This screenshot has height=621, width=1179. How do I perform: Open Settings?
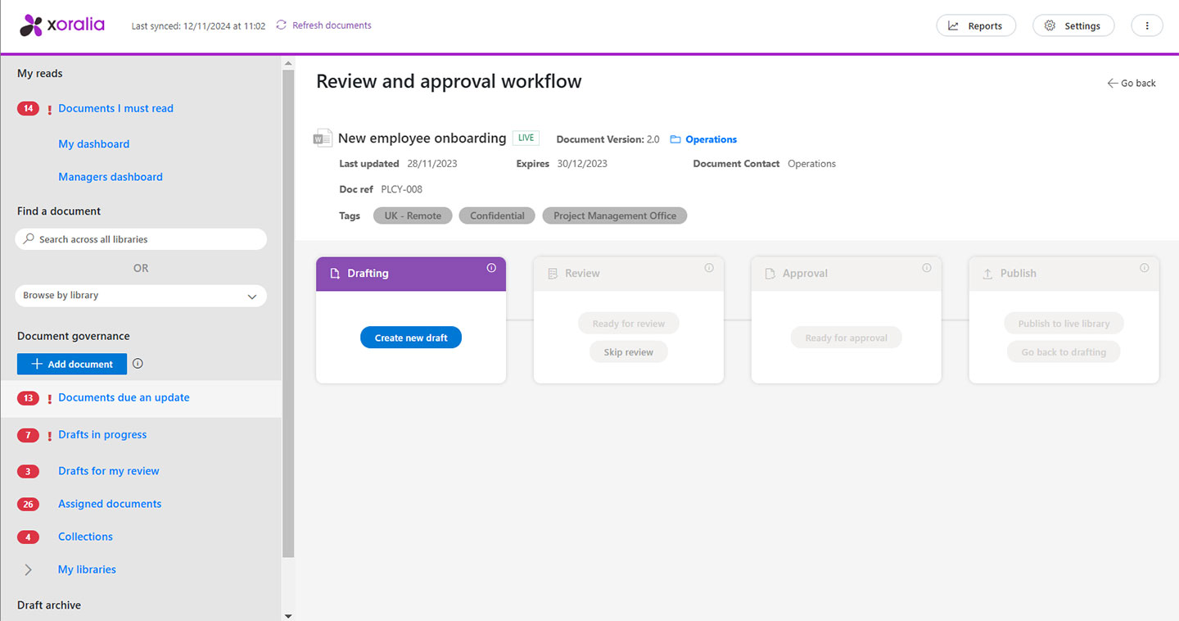1073,25
